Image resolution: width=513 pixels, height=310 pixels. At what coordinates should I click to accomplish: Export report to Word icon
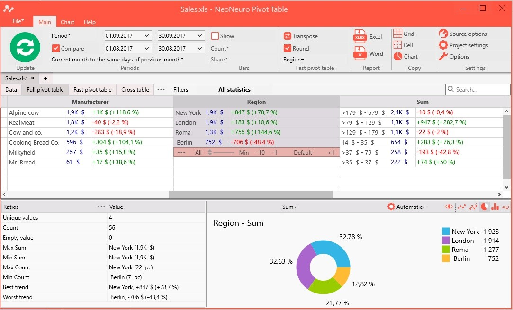[x=360, y=53]
